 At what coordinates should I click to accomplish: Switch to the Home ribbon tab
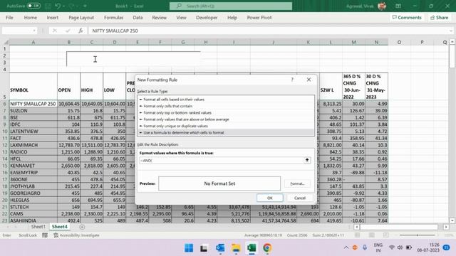click(x=30, y=18)
